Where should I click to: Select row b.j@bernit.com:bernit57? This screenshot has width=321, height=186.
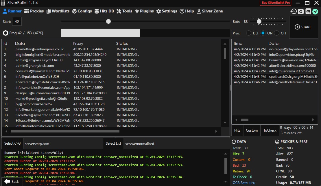pyautogui.click(x=111, y=104)
